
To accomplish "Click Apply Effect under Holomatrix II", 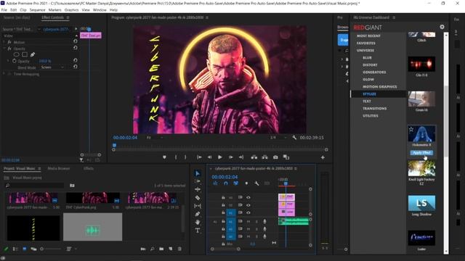I will pyautogui.click(x=421, y=153).
